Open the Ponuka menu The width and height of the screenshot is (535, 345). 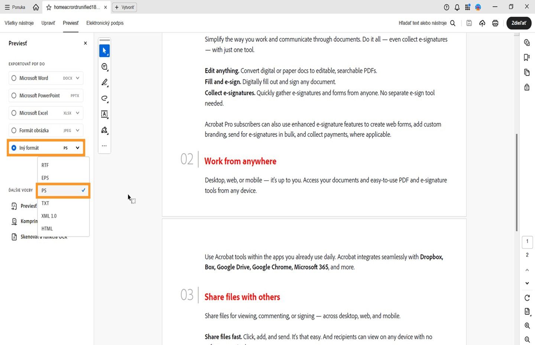pyautogui.click(x=14, y=7)
